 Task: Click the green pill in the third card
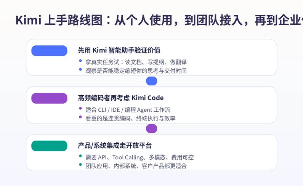[x=49, y=146]
